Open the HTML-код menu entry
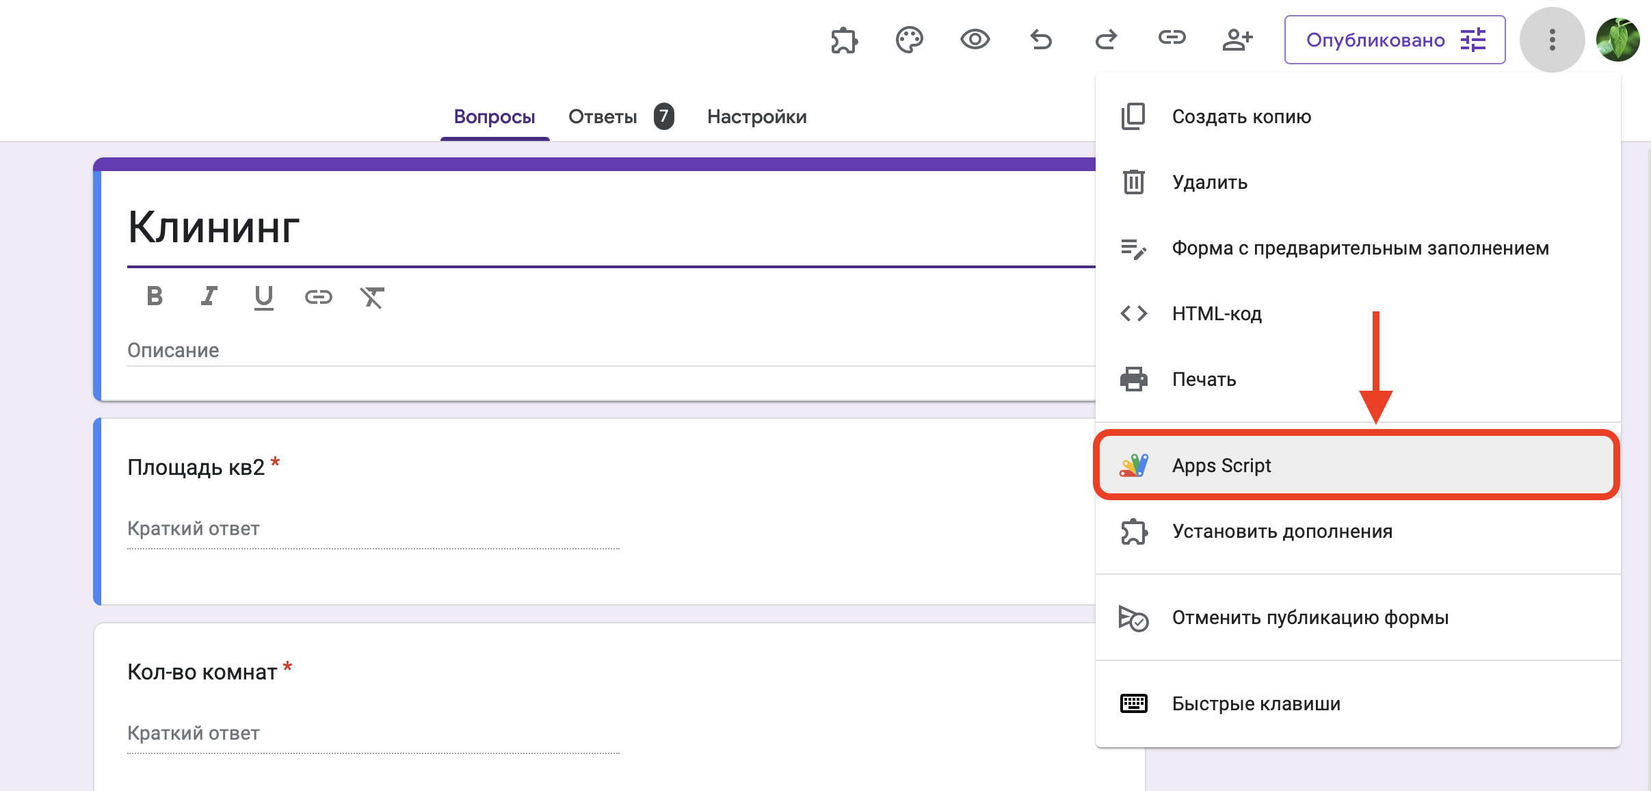 tap(1358, 314)
